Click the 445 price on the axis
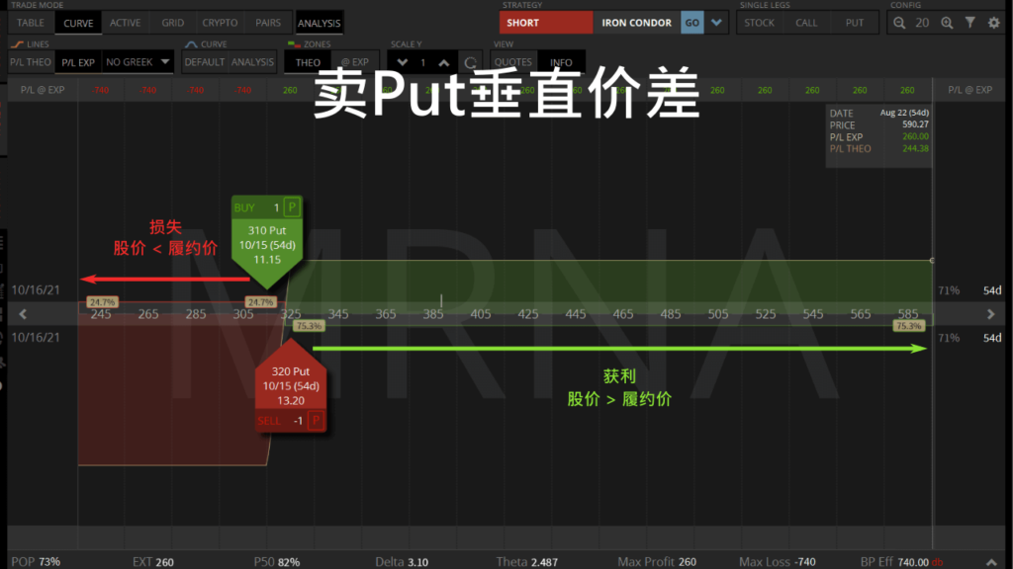The height and width of the screenshot is (569, 1013). point(576,314)
